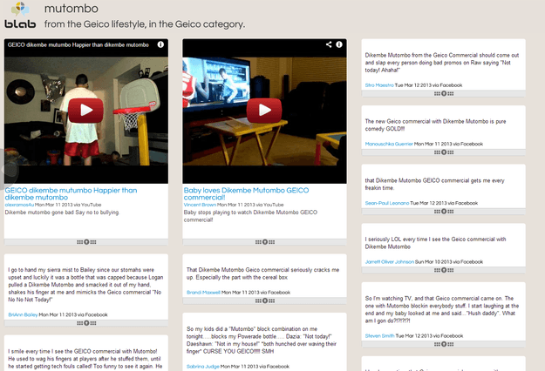Viewport: 545px width, 371px height.
Task: Open Stro Maestro author link
Action: pos(379,85)
